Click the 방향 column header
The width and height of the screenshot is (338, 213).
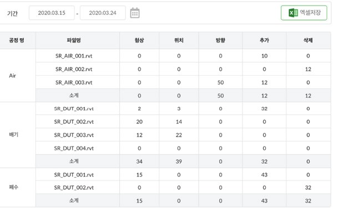coord(220,40)
